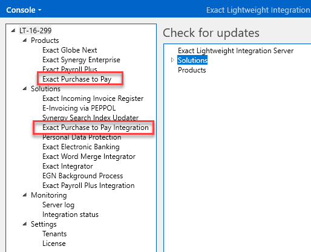
Task: Collapse the Solutions tree section in sidebar
Action: click(x=25, y=89)
